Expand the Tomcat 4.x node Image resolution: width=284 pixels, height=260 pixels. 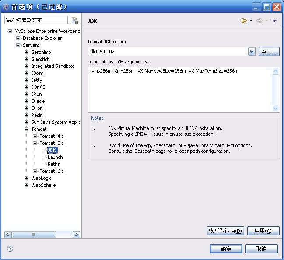pos(35,136)
